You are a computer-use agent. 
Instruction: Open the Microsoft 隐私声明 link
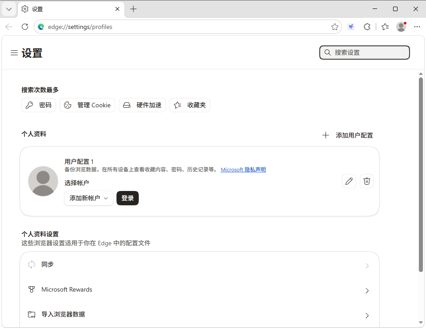pyautogui.click(x=243, y=169)
